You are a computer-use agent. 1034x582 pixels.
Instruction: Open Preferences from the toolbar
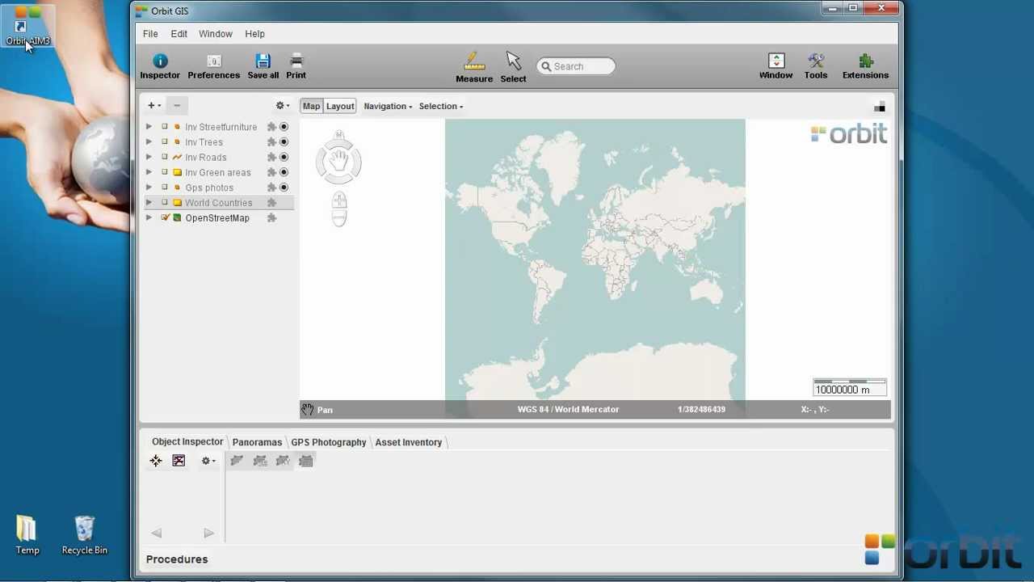(x=213, y=66)
